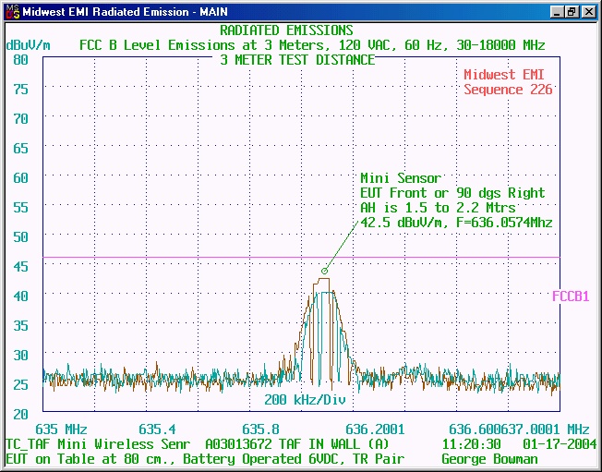Image resolution: width=602 pixels, height=472 pixels.
Task: Close the Radiated Emission window
Action: [588, 11]
